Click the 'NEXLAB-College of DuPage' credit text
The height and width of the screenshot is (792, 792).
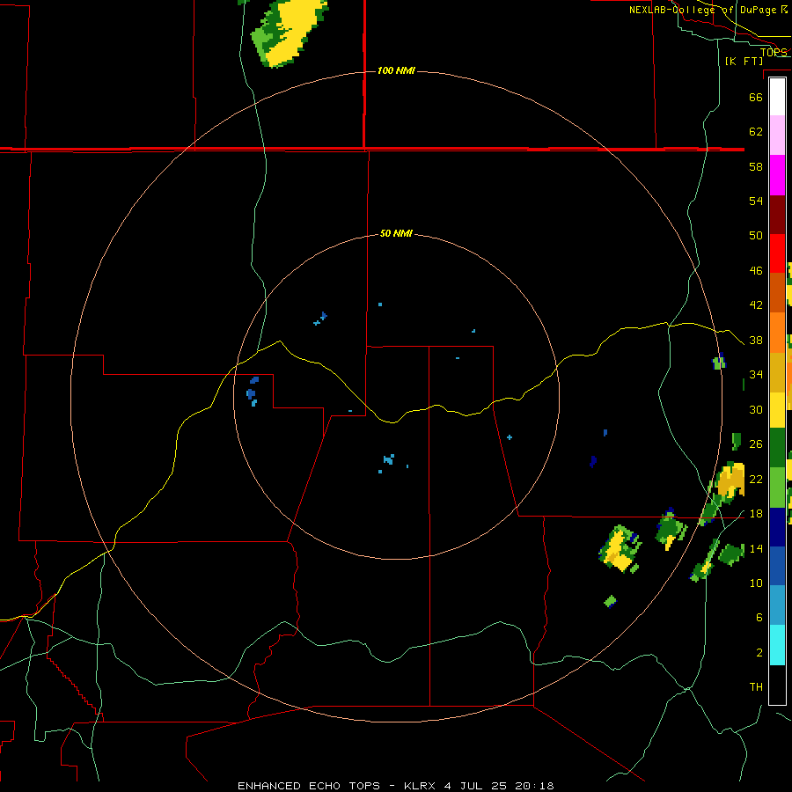[x=702, y=10]
